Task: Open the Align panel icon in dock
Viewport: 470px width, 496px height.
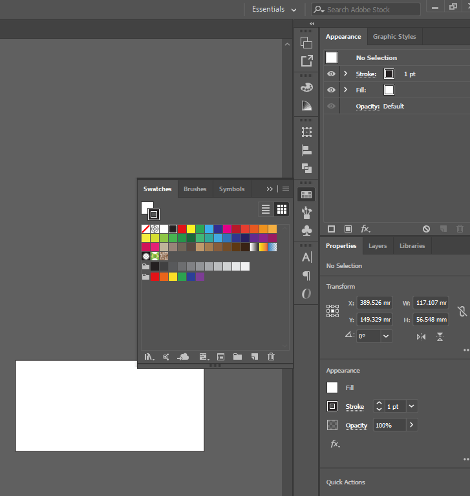Action: click(306, 150)
